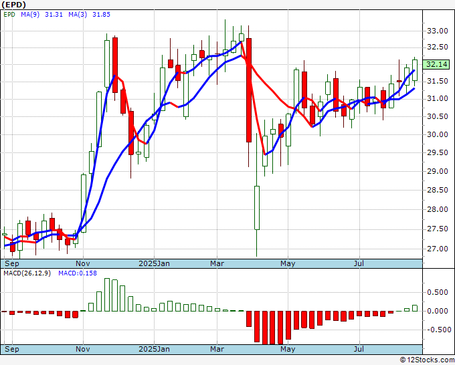Click Nov on the MACD panel time axis
This screenshot has height=365, width=455.
tap(83, 349)
